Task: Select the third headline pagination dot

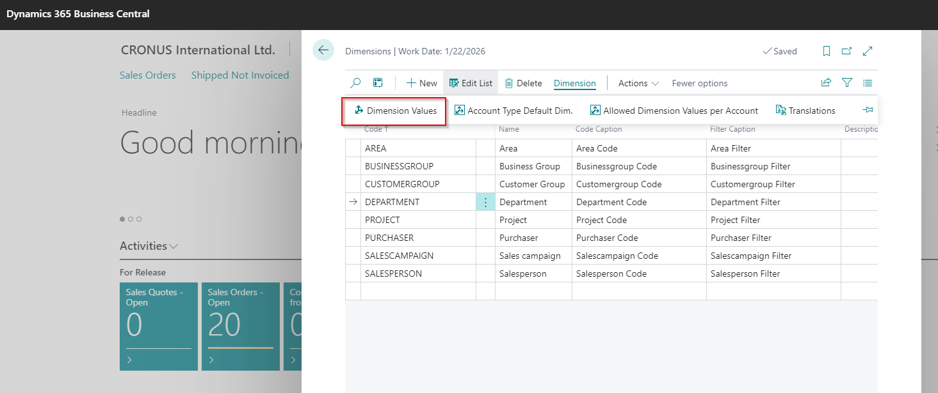Action: click(139, 219)
